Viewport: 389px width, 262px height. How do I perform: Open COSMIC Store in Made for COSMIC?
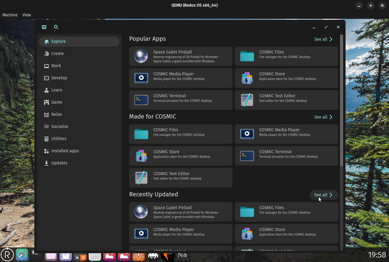point(181,156)
